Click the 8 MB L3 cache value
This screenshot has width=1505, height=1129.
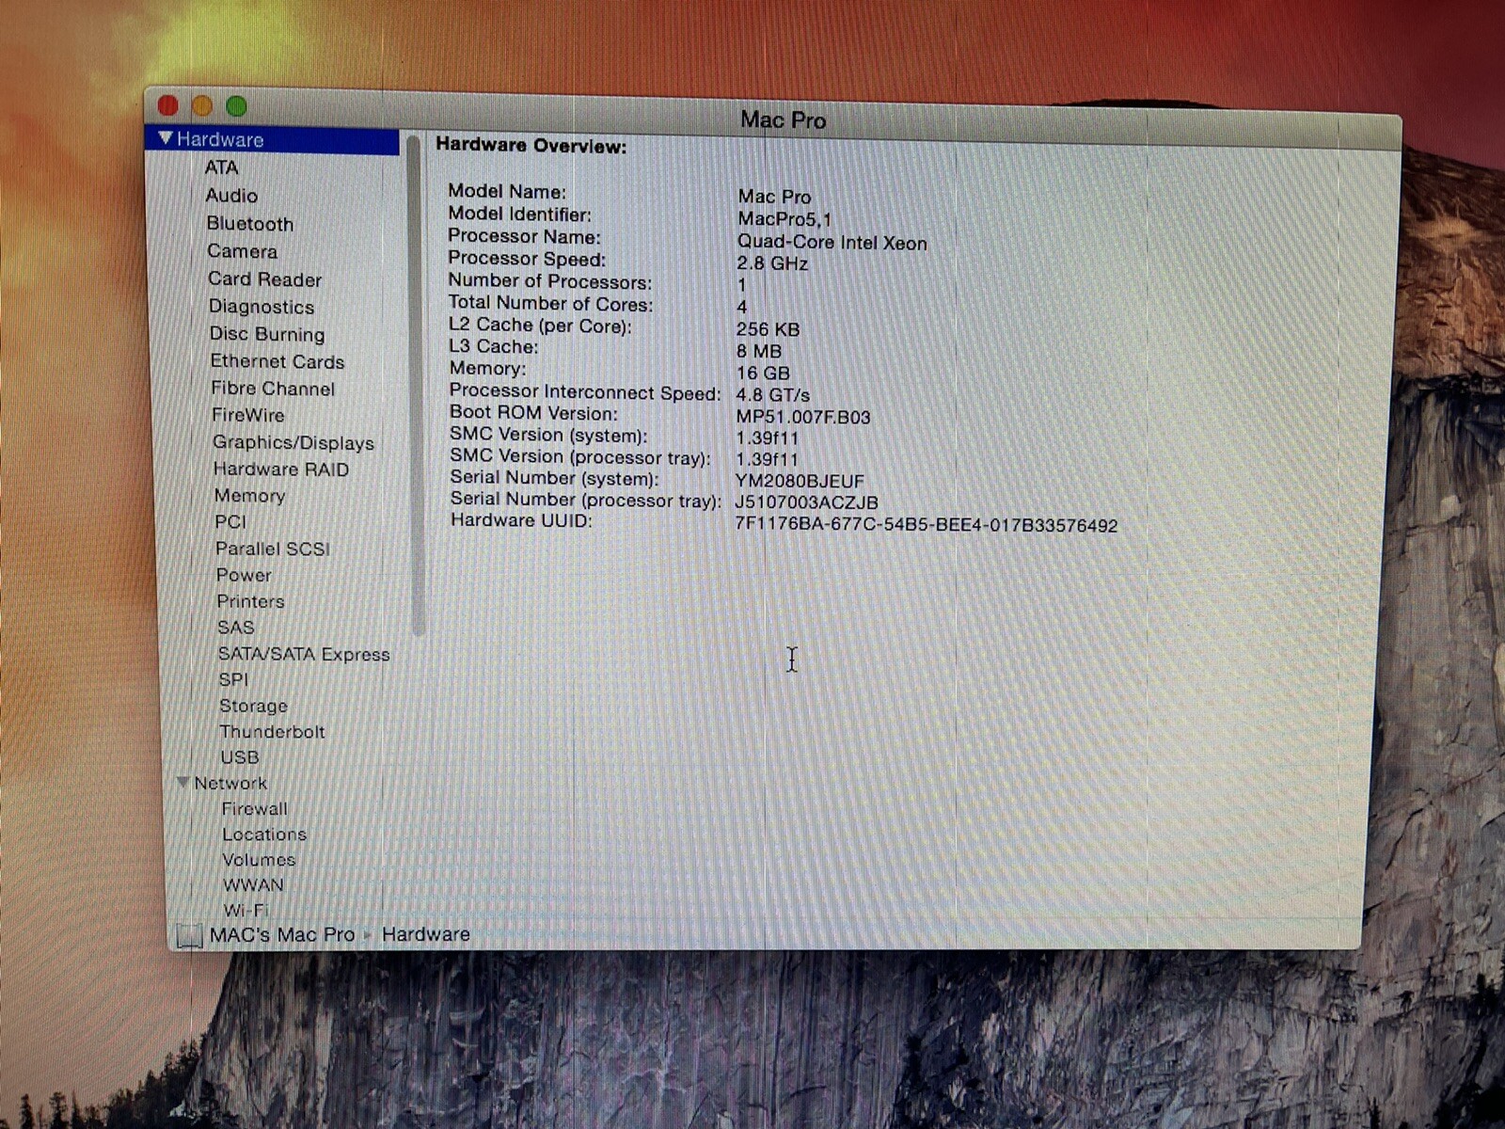759,351
